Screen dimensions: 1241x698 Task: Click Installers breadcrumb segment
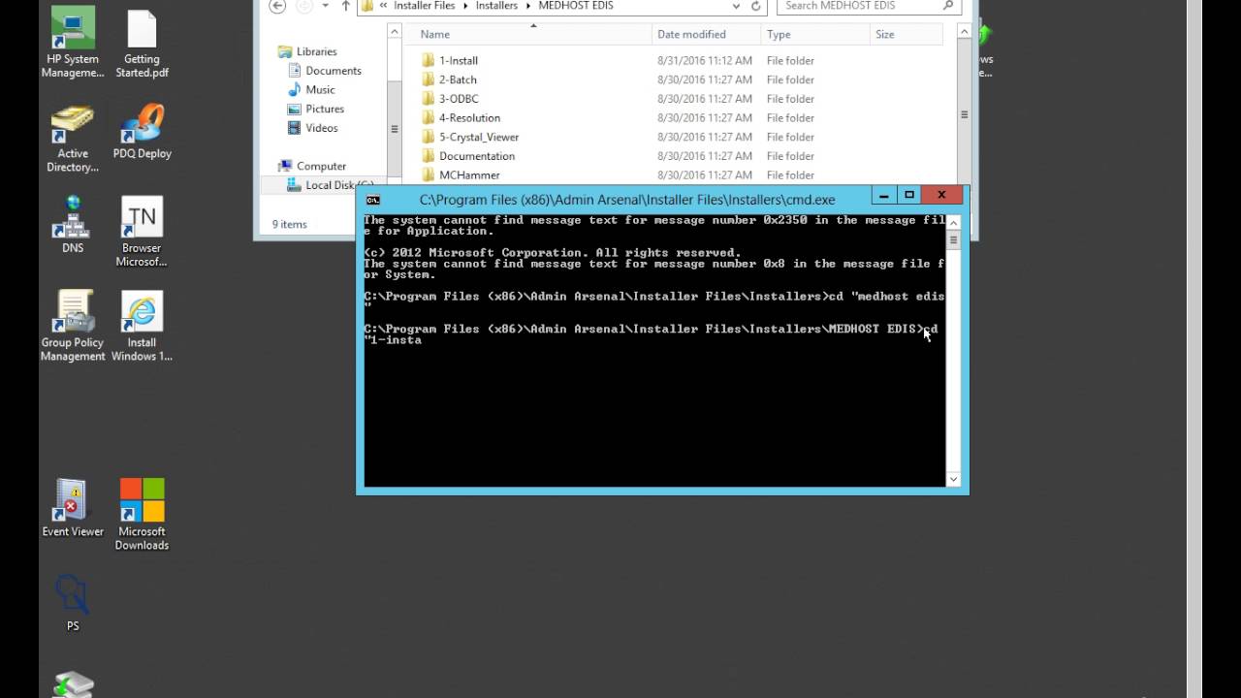(496, 6)
